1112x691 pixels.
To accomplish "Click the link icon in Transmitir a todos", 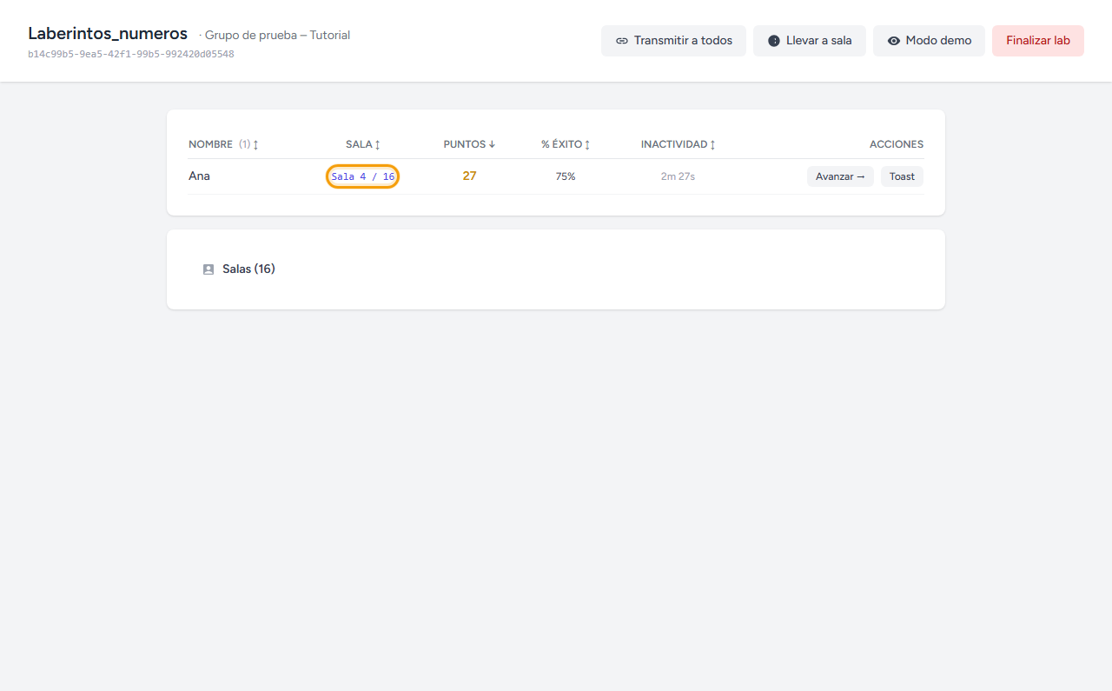I will [x=622, y=41].
